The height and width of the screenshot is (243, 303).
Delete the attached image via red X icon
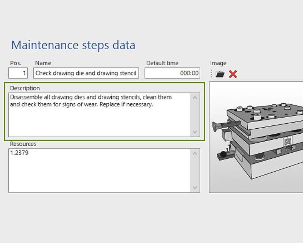(x=232, y=74)
